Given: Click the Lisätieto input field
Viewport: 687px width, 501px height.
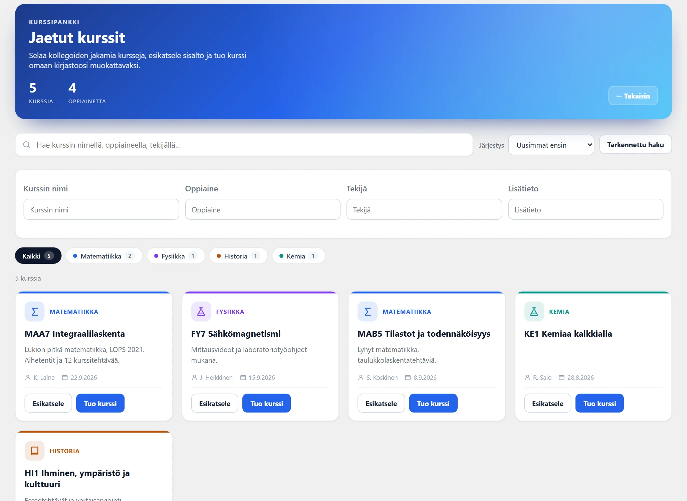Looking at the screenshot, I should coord(586,209).
